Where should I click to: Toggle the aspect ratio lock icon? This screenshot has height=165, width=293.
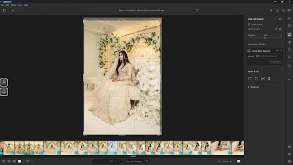click(x=281, y=29)
